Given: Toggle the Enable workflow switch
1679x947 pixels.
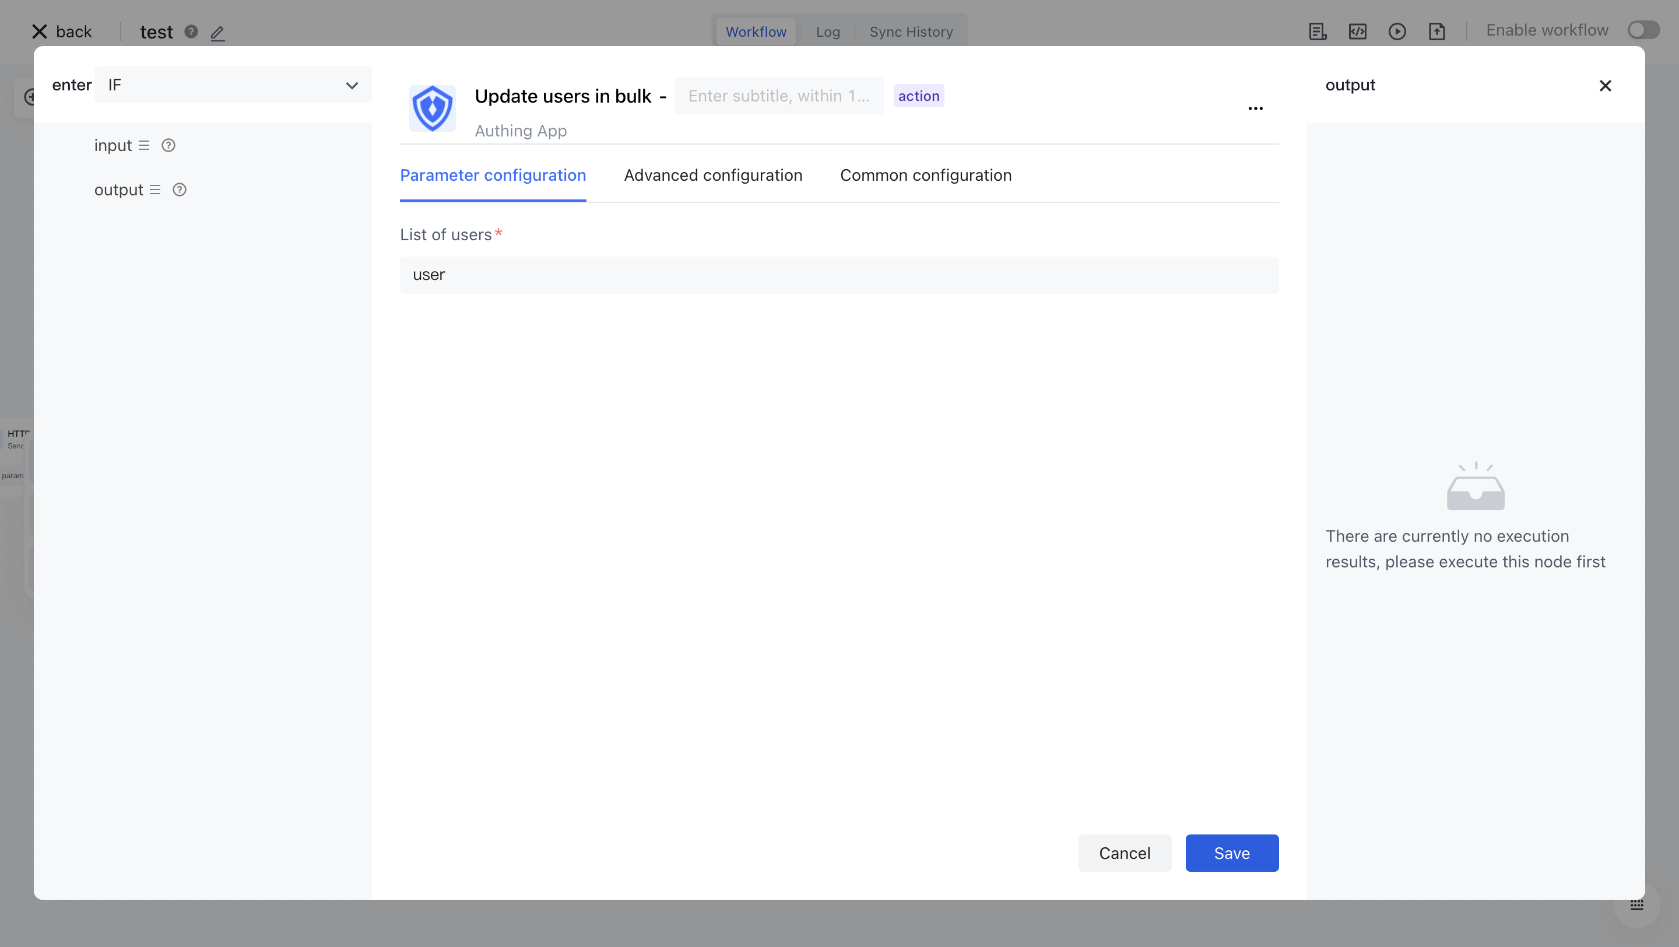Looking at the screenshot, I should pos(1643,30).
